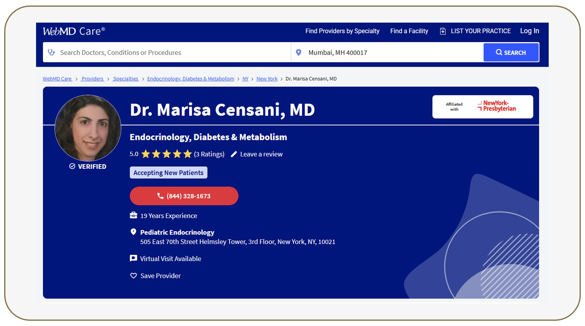Click Dr. Marisa Censani breadcrumb text

[x=311, y=79]
